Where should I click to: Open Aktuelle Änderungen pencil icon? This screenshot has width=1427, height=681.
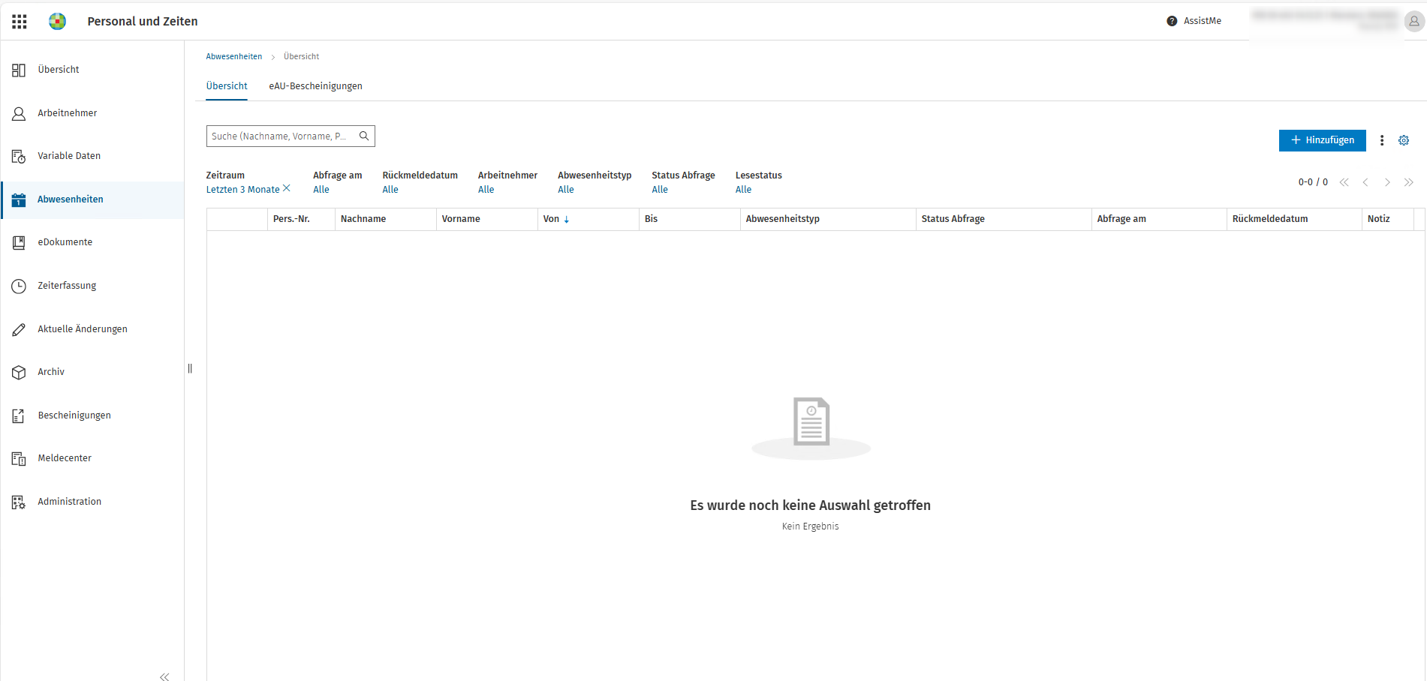(19, 329)
